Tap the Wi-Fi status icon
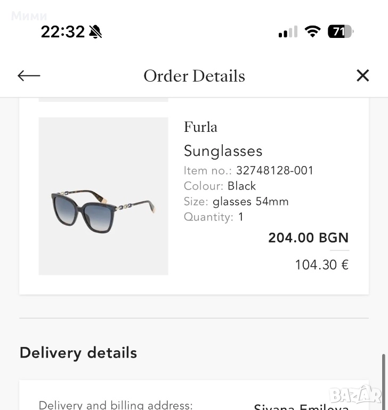Viewport: 388px width, 410px height. [x=312, y=32]
